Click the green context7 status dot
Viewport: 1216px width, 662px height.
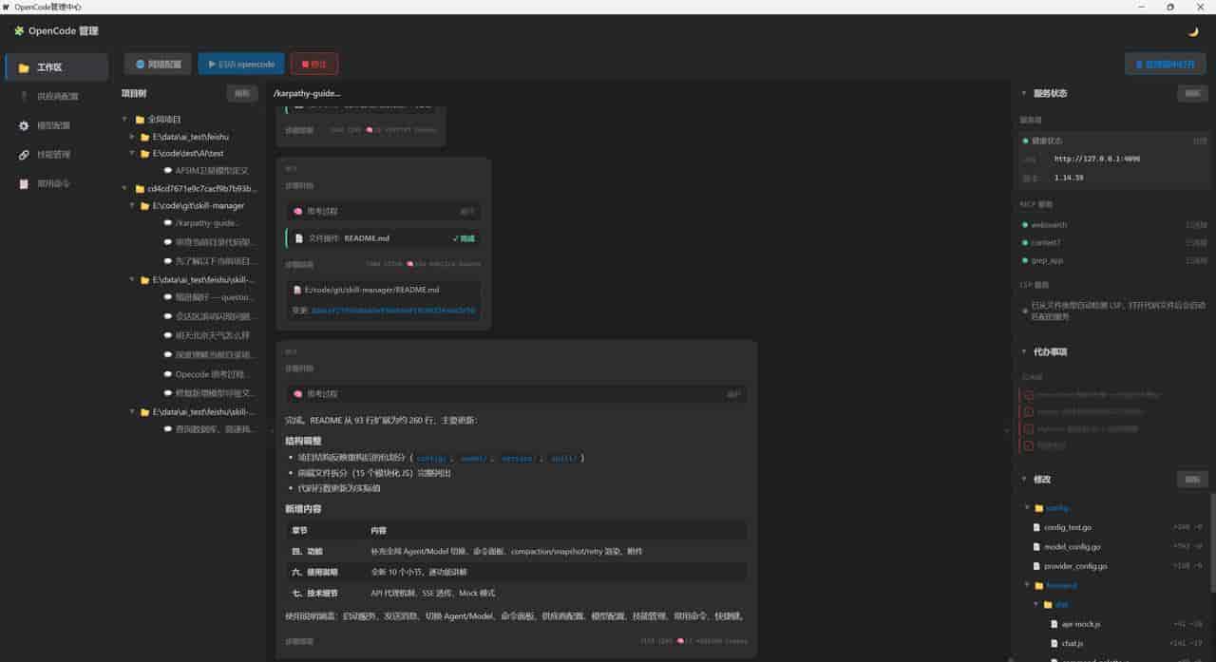(x=1025, y=242)
